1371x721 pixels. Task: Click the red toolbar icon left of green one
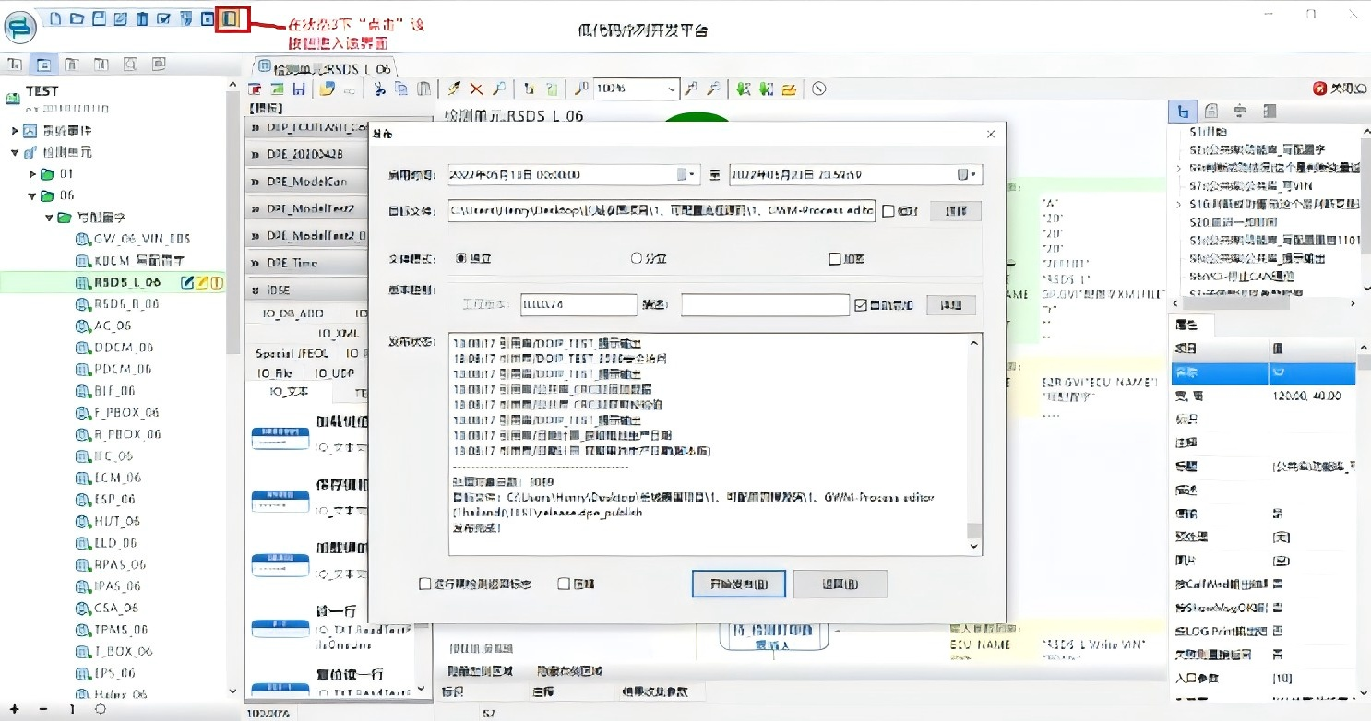(256, 89)
